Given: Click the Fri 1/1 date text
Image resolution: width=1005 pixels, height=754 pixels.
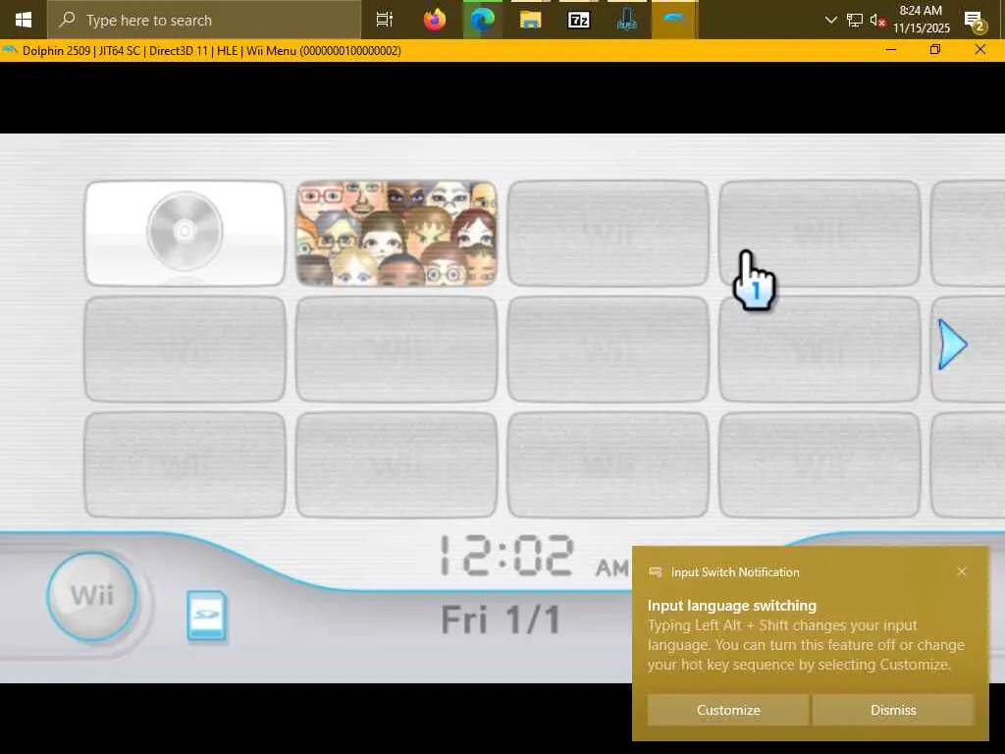Looking at the screenshot, I should [x=501, y=619].
